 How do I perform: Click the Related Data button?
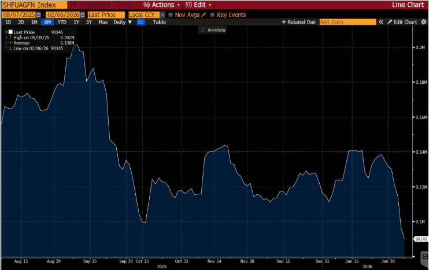tap(299, 22)
